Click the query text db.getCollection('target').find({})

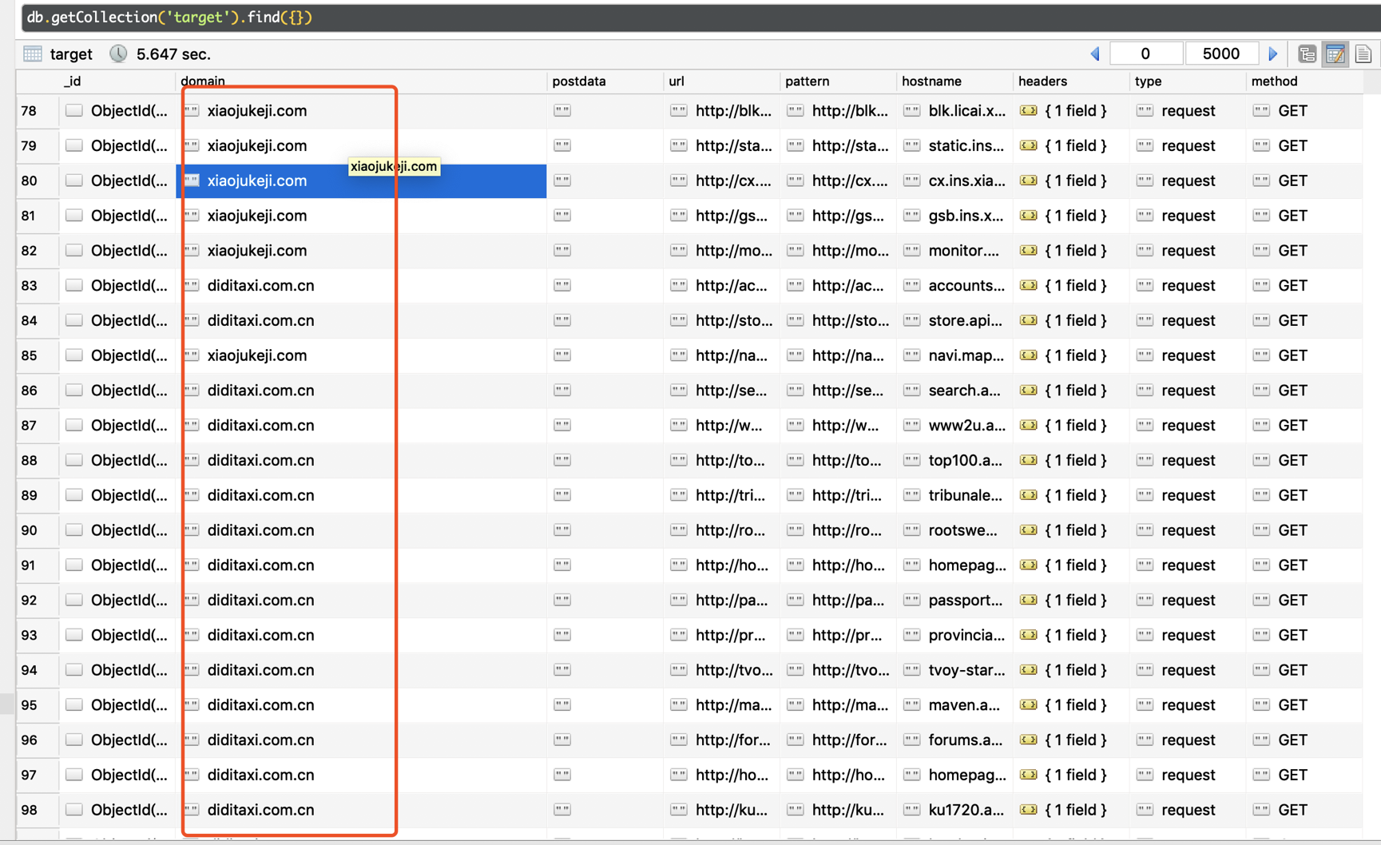point(169,17)
